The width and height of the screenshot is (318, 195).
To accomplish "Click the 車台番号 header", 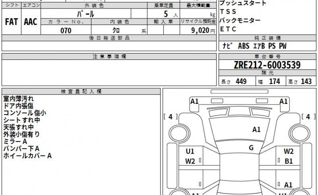I will pos(267,57).
